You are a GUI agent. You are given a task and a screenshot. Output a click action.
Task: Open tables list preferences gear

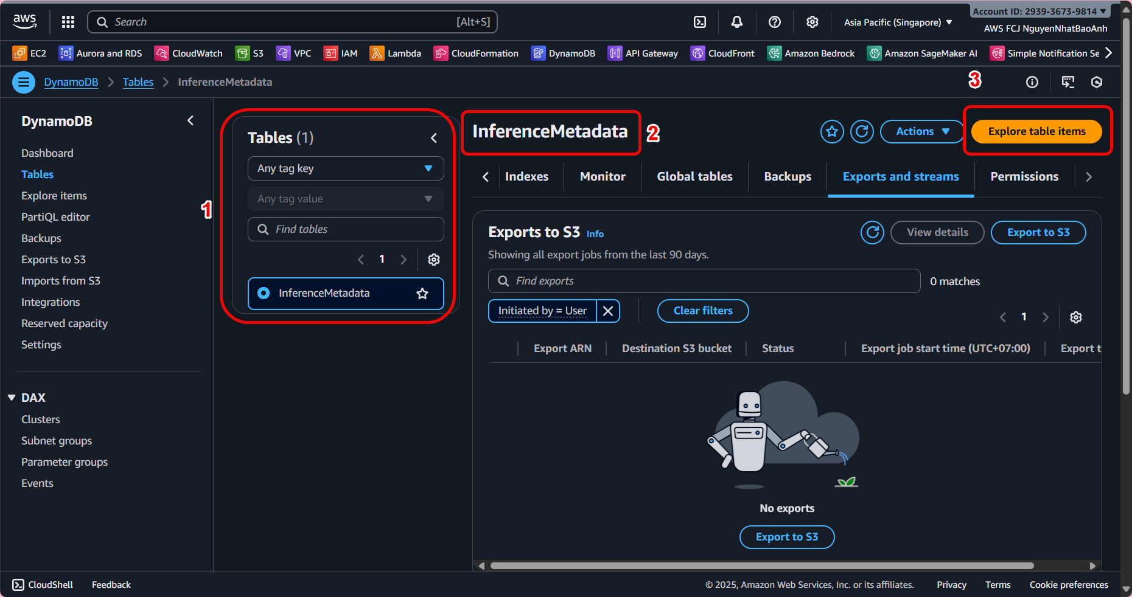(x=434, y=260)
